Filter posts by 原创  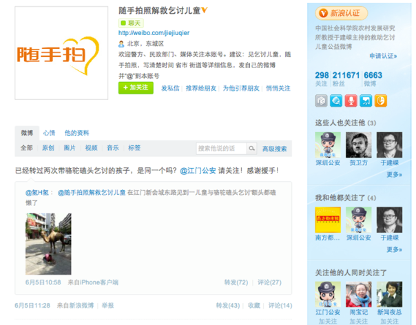point(48,148)
